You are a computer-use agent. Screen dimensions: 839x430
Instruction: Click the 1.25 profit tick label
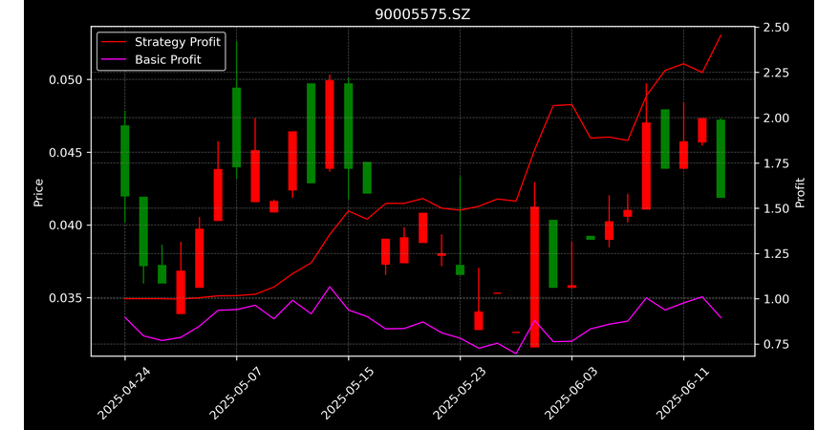[x=774, y=254]
